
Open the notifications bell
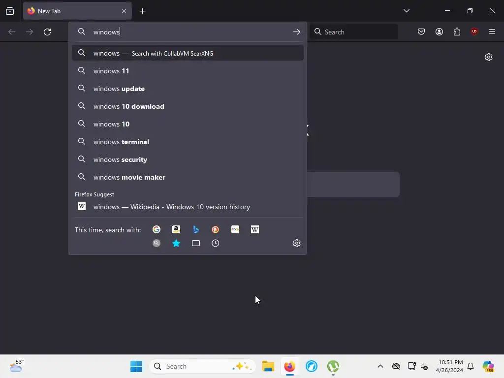click(x=471, y=366)
